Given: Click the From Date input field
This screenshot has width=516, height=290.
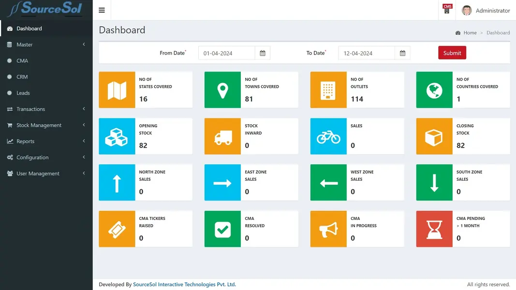Looking at the screenshot, I should point(226,53).
